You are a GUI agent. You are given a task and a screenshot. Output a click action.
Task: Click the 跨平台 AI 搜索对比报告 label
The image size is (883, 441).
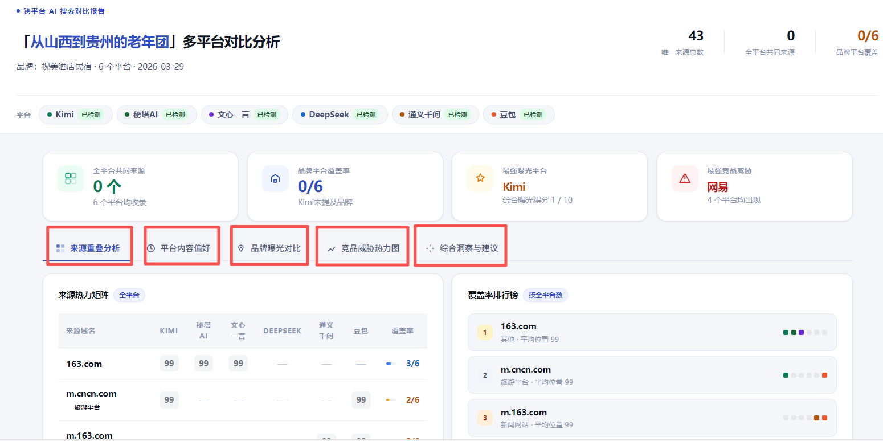click(64, 11)
